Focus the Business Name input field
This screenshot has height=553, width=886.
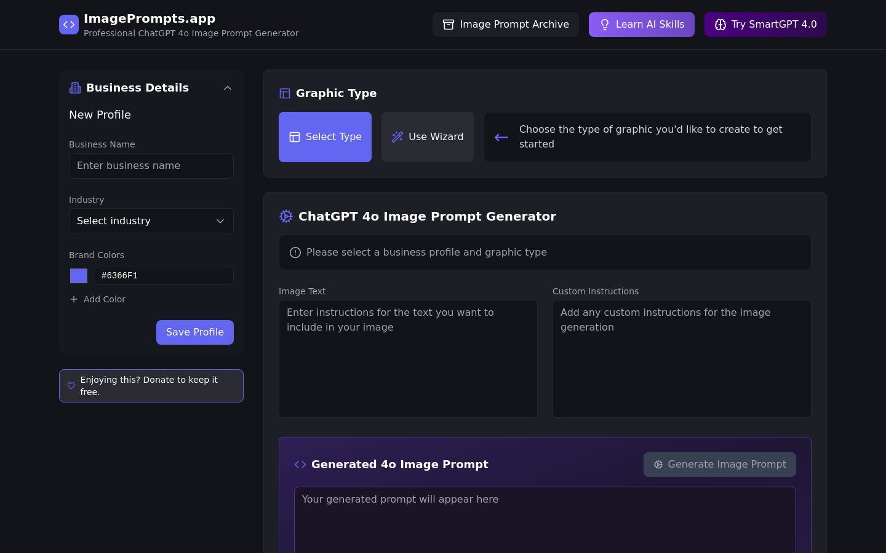pyautogui.click(x=151, y=166)
